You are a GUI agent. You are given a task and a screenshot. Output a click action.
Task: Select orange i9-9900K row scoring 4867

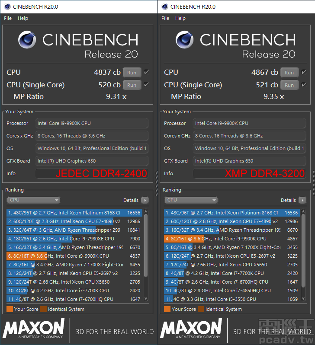click(232, 239)
